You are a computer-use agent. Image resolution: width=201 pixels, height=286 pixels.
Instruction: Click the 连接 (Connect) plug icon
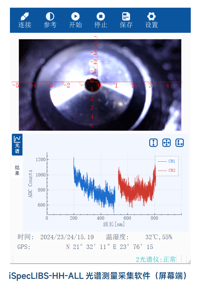pyautogui.click(x=25, y=17)
